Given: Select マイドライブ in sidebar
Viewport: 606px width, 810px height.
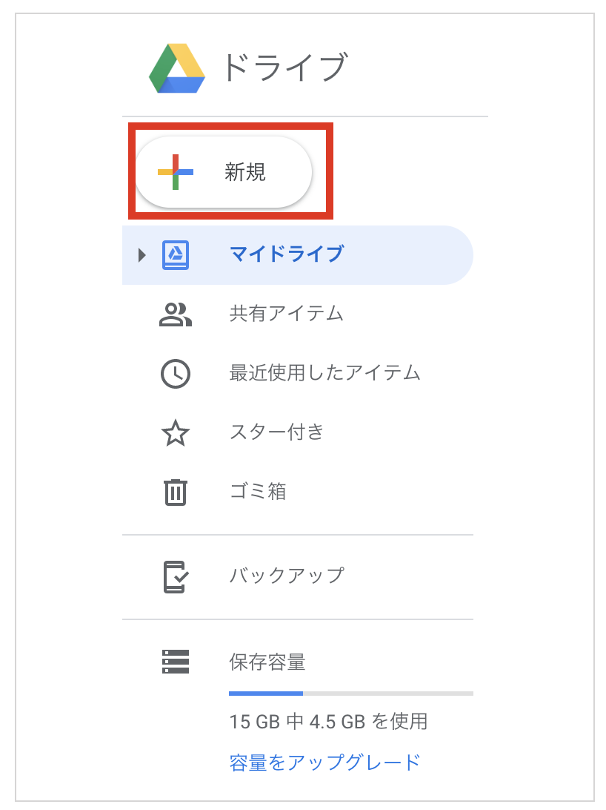Looking at the screenshot, I should pyautogui.click(x=298, y=255).
